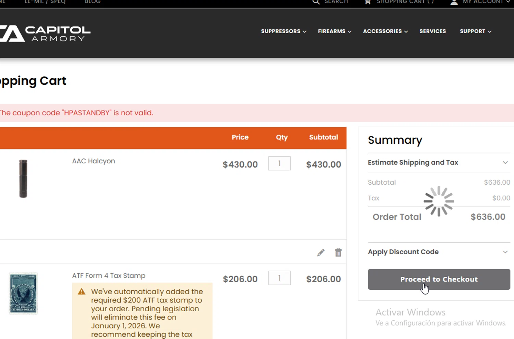Go to the Services page
This screenshot has height=339, width=514.
tap(433, 31)
